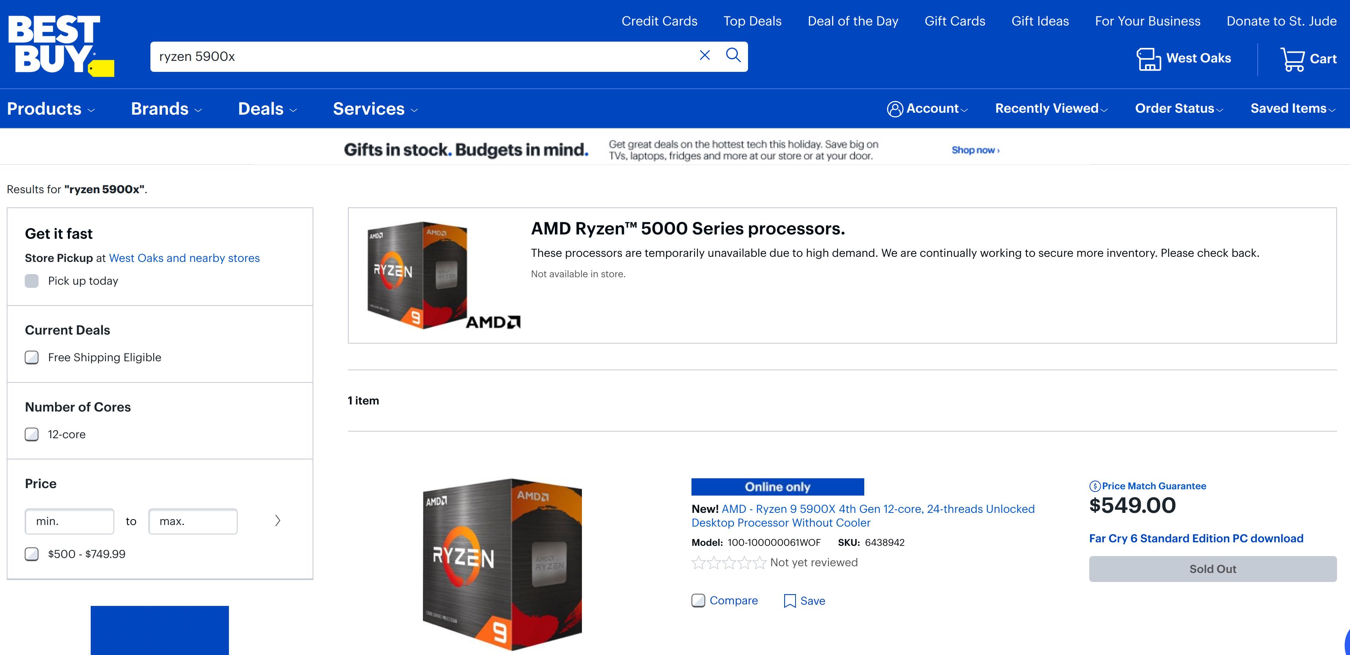The height and width of the screenshot is (655, 1350).
Task: Select the $500 - $749.99 price range
Action: click(x=32, y=554)
